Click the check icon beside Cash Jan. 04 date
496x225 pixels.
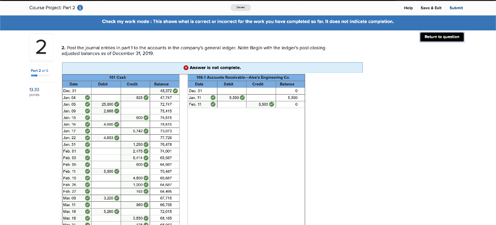[x=87, y=98]
